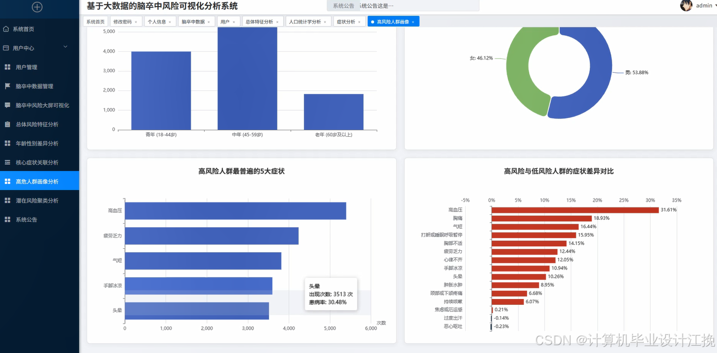The image size is (717, 353).
Task: Close the 脑卒中数据 tab
Action: [209, 22]
